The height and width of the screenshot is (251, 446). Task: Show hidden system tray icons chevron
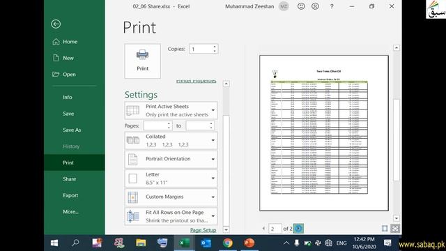(286, 243)
